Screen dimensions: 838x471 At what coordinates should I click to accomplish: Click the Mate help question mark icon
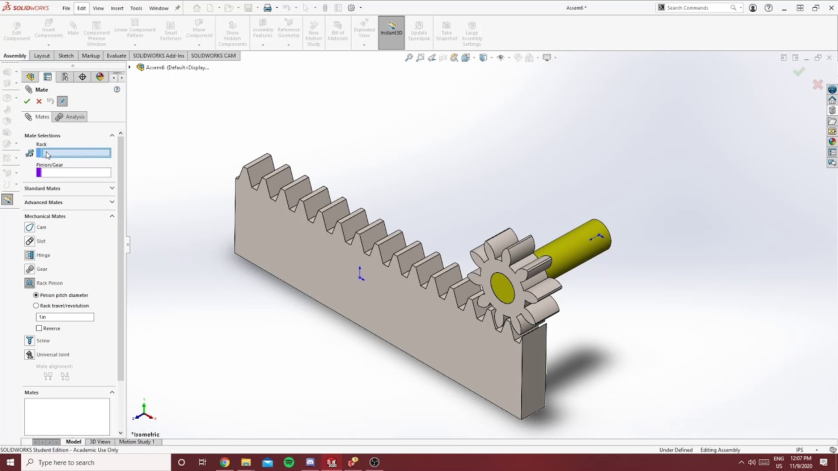coord(117,90)
